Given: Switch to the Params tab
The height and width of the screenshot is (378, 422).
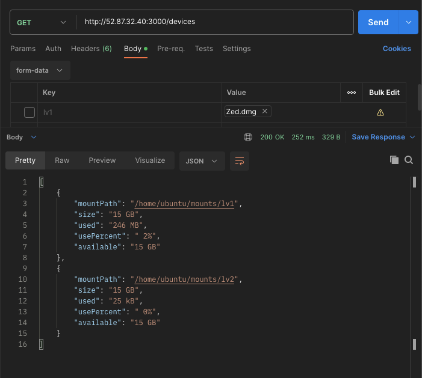Looking at the screenshot, I should [23, 49].
